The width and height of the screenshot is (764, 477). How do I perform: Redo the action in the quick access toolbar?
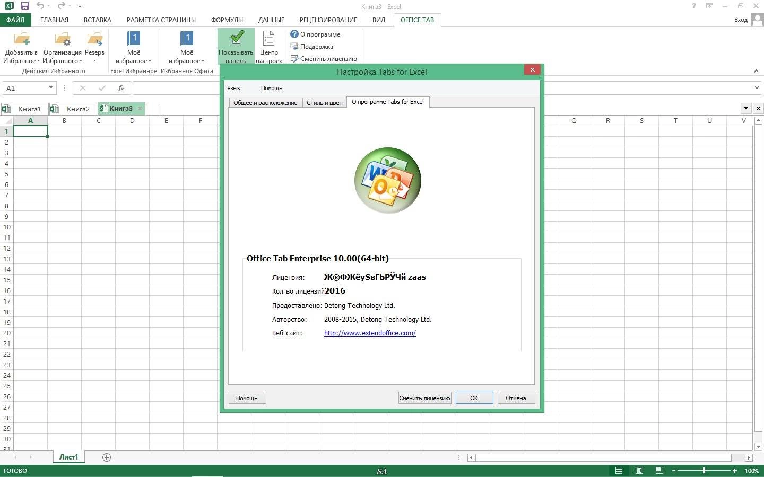(x=62, y=6)
